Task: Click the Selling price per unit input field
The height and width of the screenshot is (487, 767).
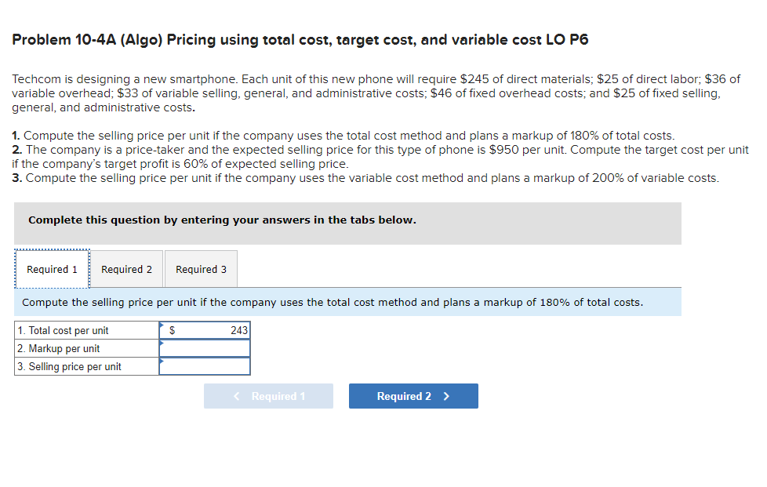Action: [x=204, y=366]
